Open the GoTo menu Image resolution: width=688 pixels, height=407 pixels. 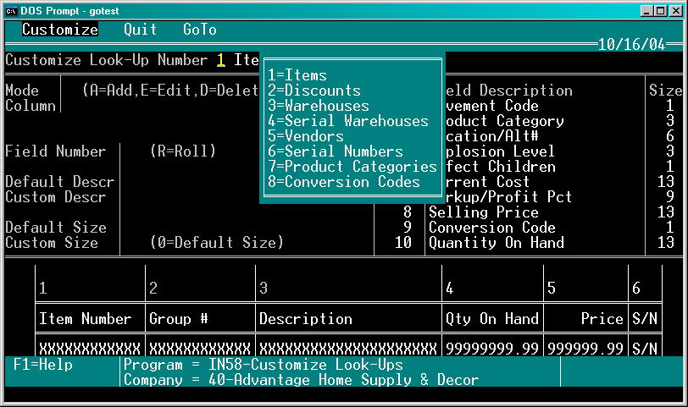pyautogui.click(x=200, y=30)
